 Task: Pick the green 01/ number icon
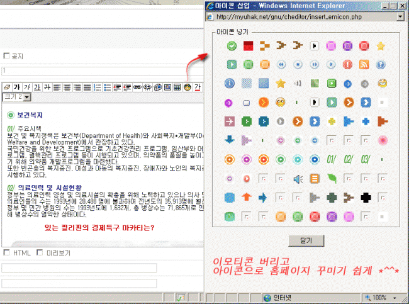(332, 159)
